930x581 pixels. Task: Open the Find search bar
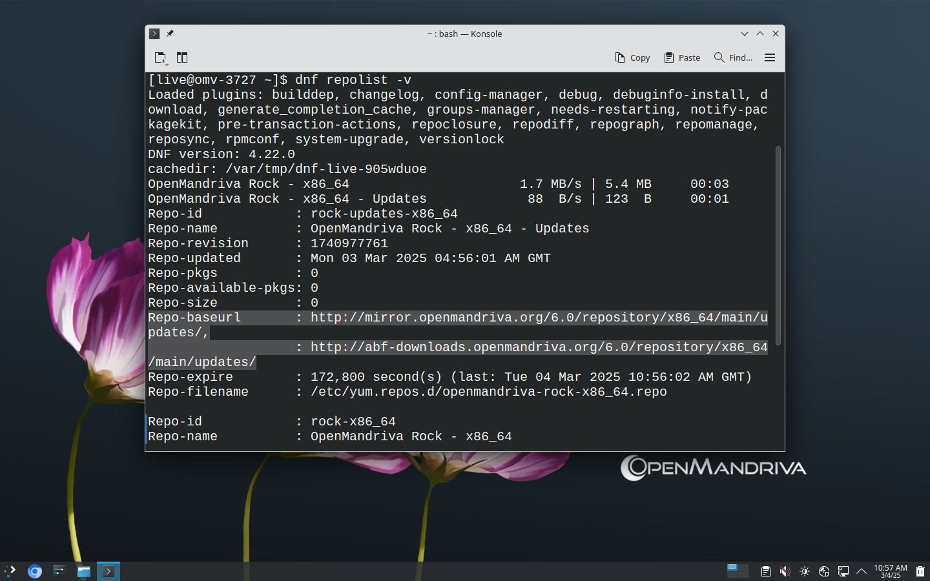[x=733, y=57]
